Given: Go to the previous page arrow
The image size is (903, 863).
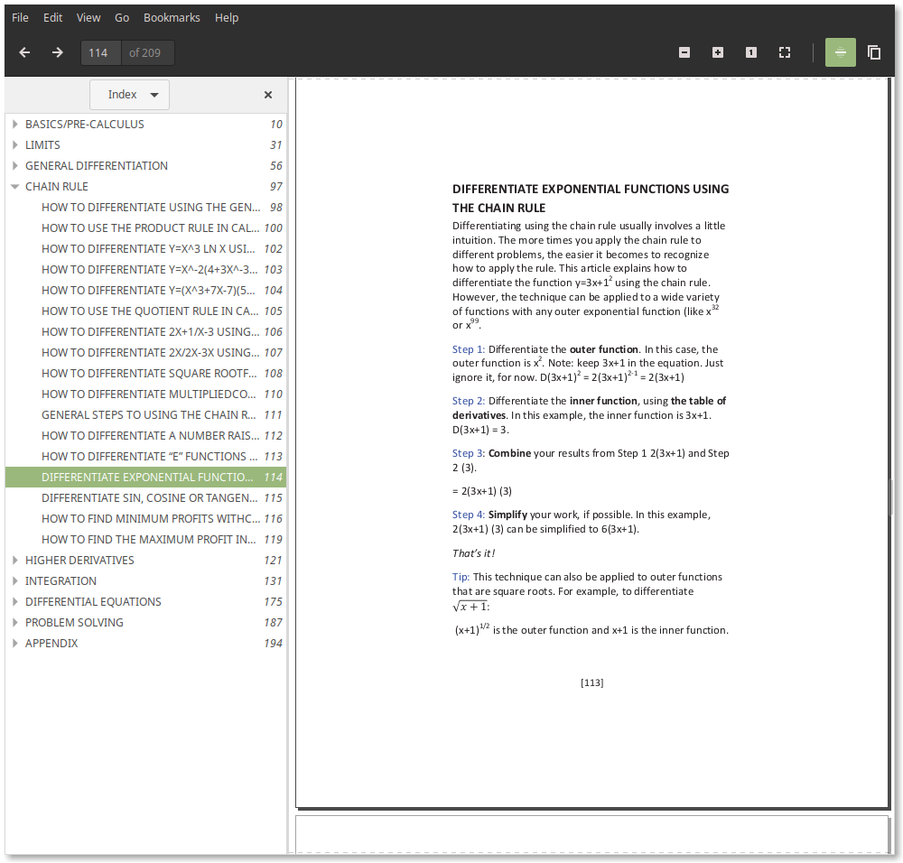Looking at the screenshot, I should coord(24,52).
